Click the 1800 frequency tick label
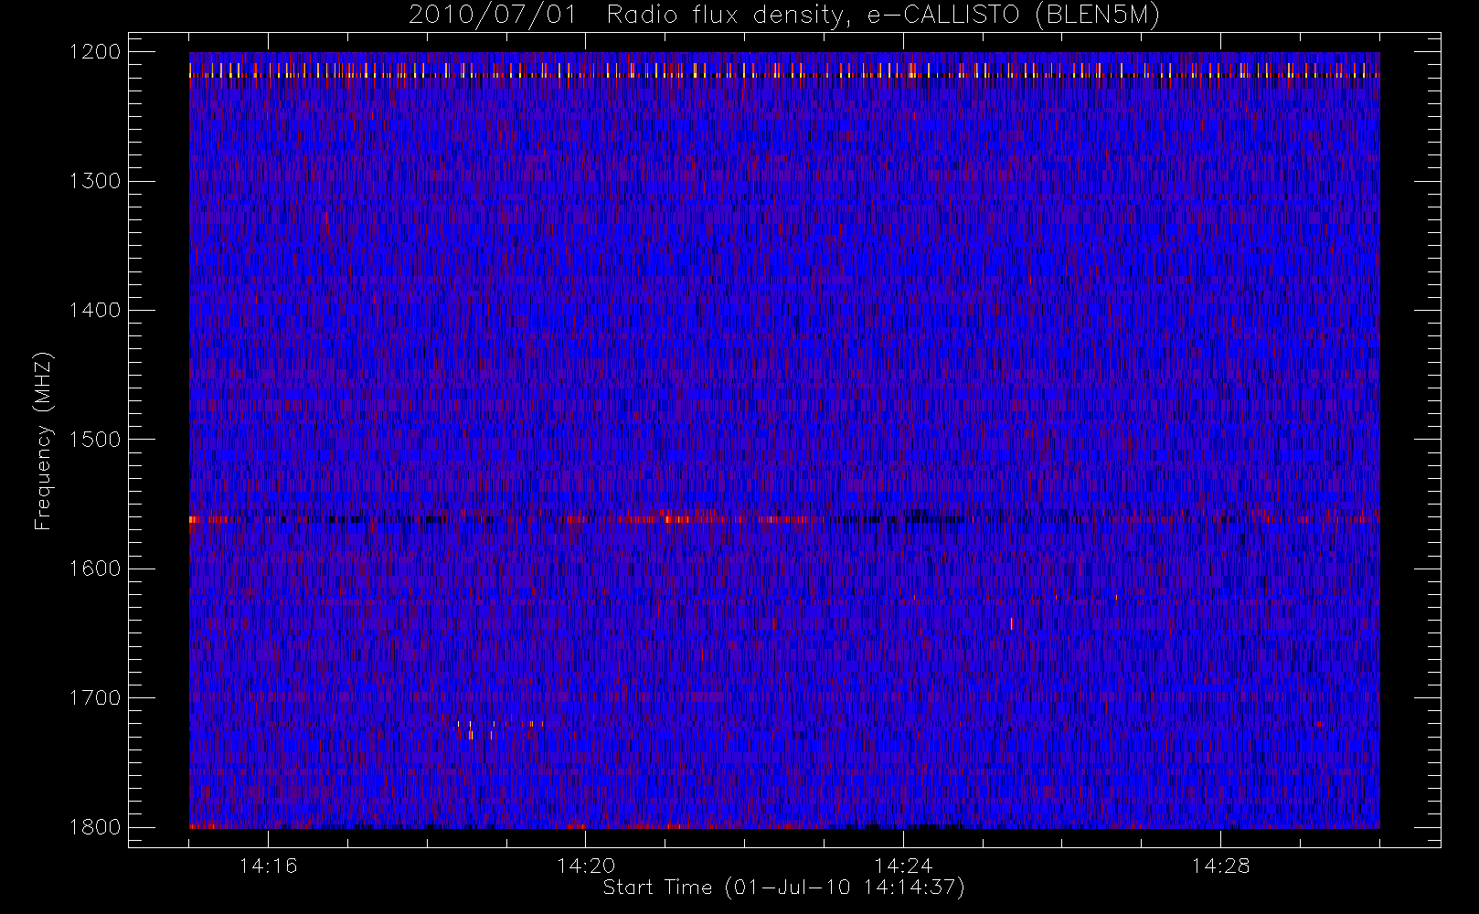This screenshot has width=1479, height=914. (x=95, y=827)
